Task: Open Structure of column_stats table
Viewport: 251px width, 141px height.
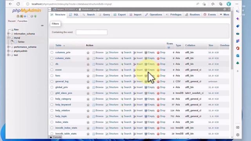Action: [112, 58]
